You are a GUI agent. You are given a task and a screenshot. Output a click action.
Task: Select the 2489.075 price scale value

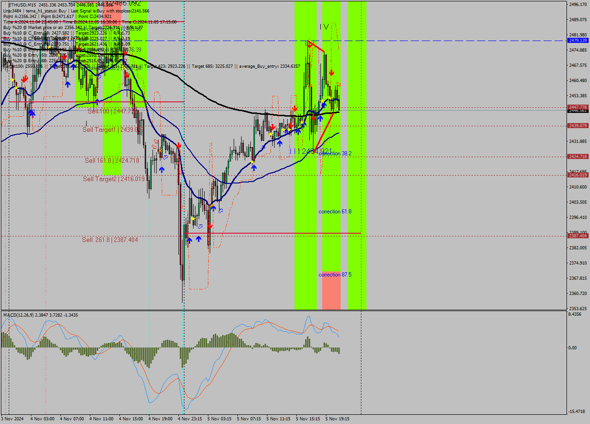pos(578,20)
